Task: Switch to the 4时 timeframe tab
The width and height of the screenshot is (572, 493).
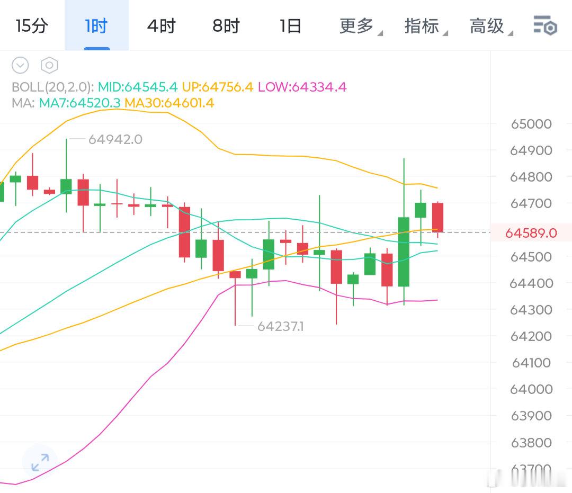Action: pyautogui.click(x=161, y=26)
